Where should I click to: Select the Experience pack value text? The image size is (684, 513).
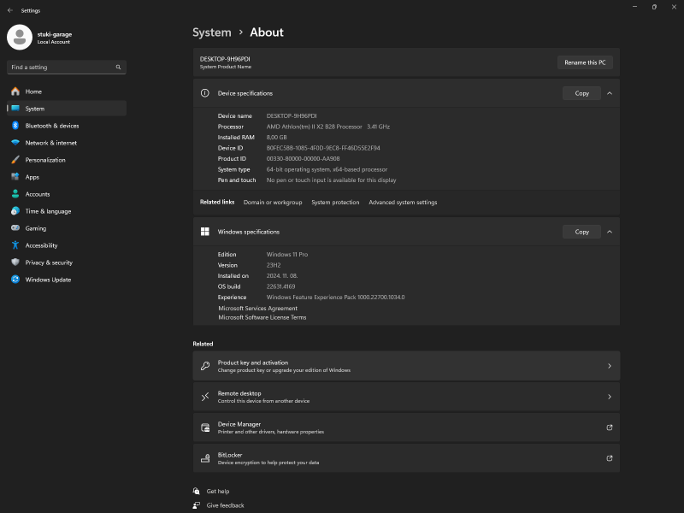click(335, 297)
